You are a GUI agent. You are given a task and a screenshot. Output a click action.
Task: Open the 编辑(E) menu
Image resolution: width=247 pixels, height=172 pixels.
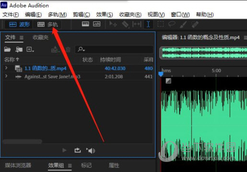pyautogui.click(x=34, y=14)
